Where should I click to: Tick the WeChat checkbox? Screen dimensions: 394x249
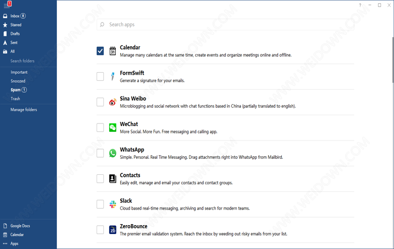(x=100, y=127)
